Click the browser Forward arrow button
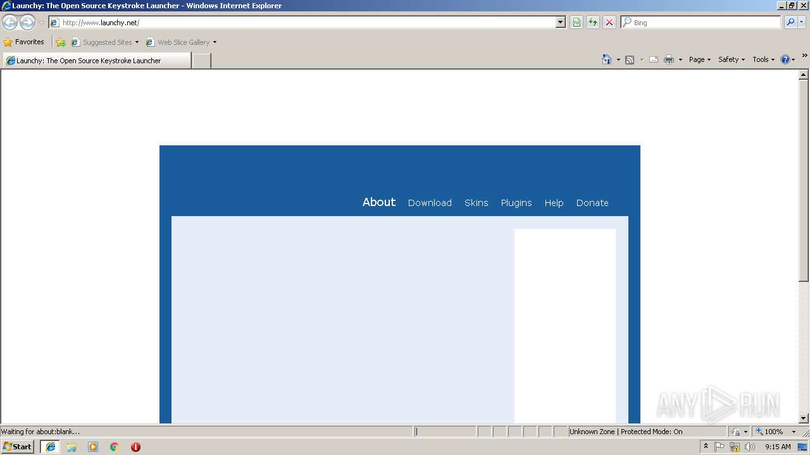Image resolution: width=810 pixels, height=455 pixels. tap(27, 23)
